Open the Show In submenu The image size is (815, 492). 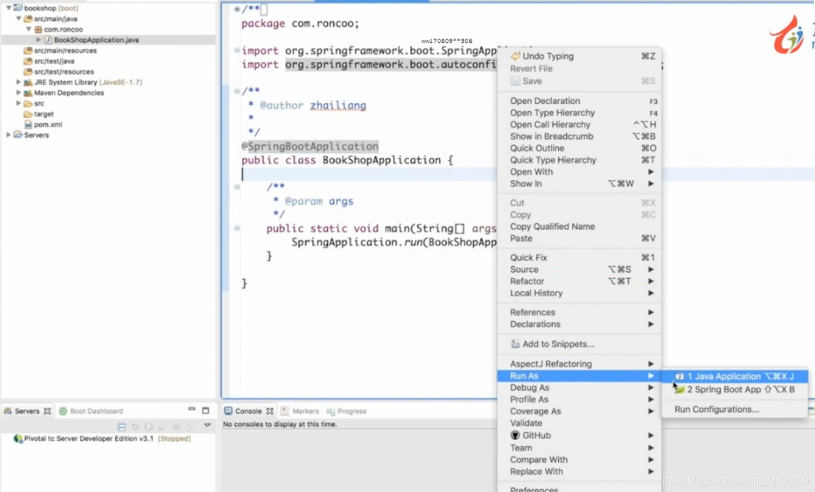pos(579,184)
